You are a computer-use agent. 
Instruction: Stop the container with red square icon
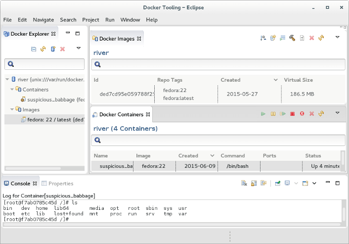point(292,114)
